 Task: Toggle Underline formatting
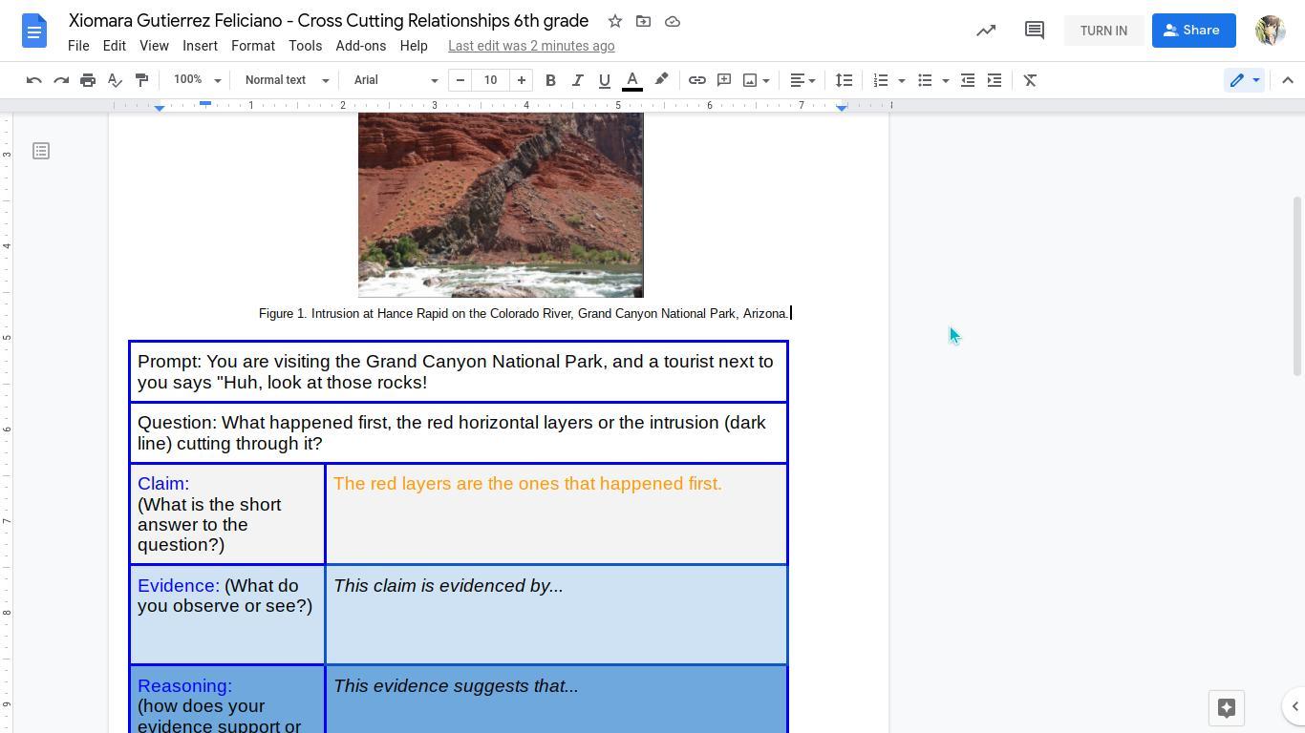(x=604, y=80)
